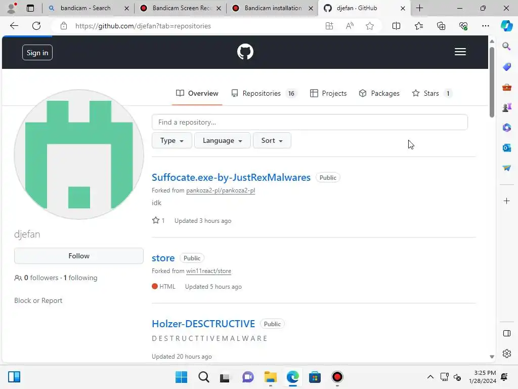The width and height of the screenshot is (518, 389).
Task: Toggle split screen view
Action: click(x=396, y=26)
